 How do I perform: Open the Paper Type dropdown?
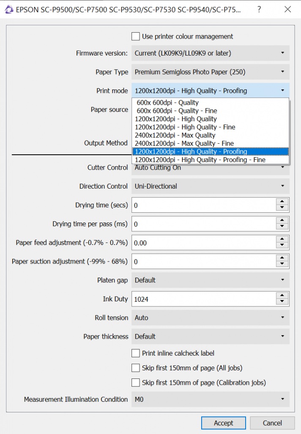[x=211, y=72]
